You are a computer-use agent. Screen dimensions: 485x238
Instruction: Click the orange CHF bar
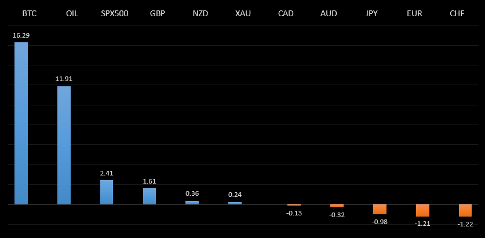click(x=465, y=210)
